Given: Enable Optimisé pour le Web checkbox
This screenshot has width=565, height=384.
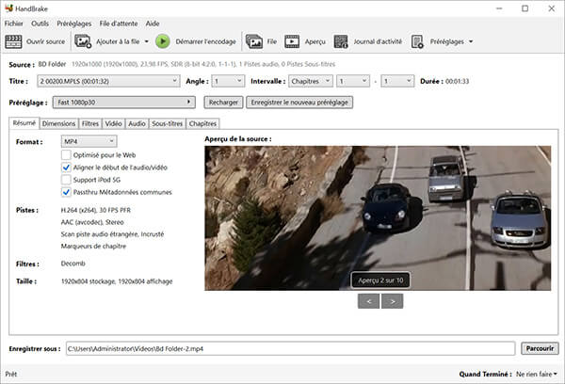Looking at the screenshot, I should [66, 155].
